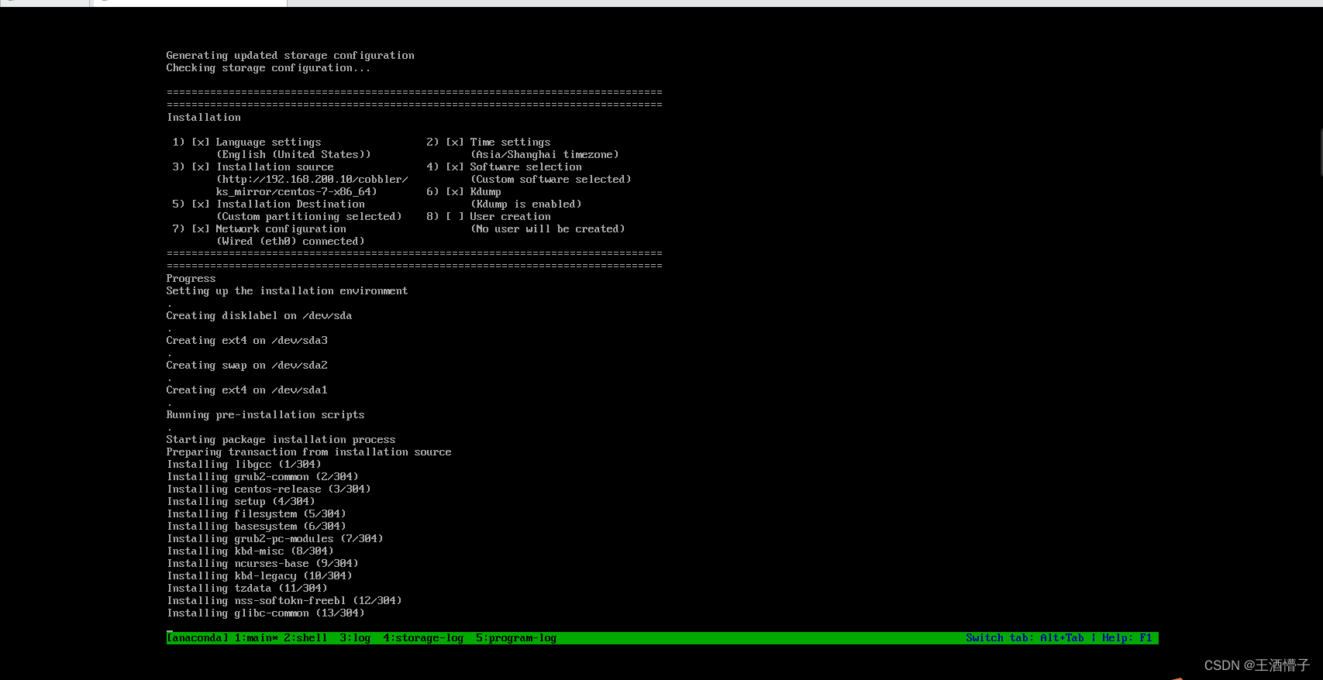Click 'ks_mirror/centos-7-x86_64)' line

tap(296, 192)
